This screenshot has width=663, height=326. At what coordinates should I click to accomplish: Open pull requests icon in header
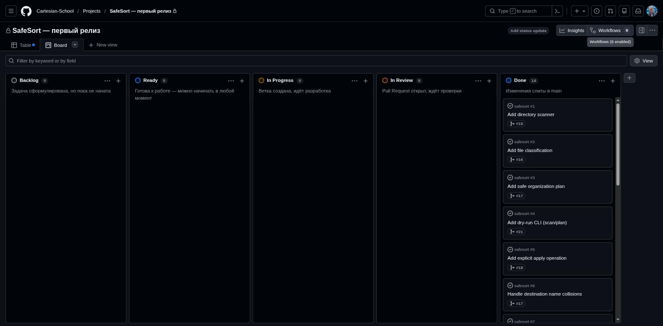(611, 11)
